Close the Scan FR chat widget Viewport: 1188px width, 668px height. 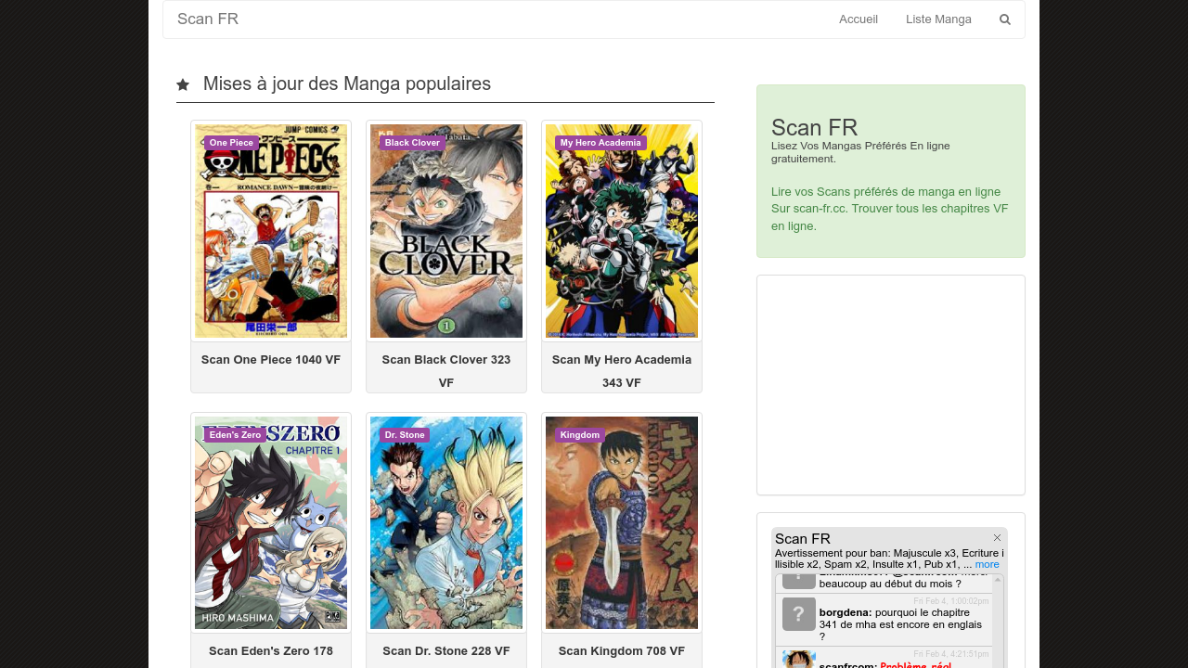(998, 538)
